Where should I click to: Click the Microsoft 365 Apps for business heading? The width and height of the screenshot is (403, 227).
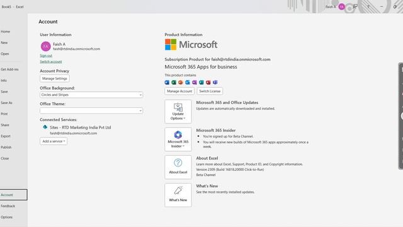coord(201,67)
